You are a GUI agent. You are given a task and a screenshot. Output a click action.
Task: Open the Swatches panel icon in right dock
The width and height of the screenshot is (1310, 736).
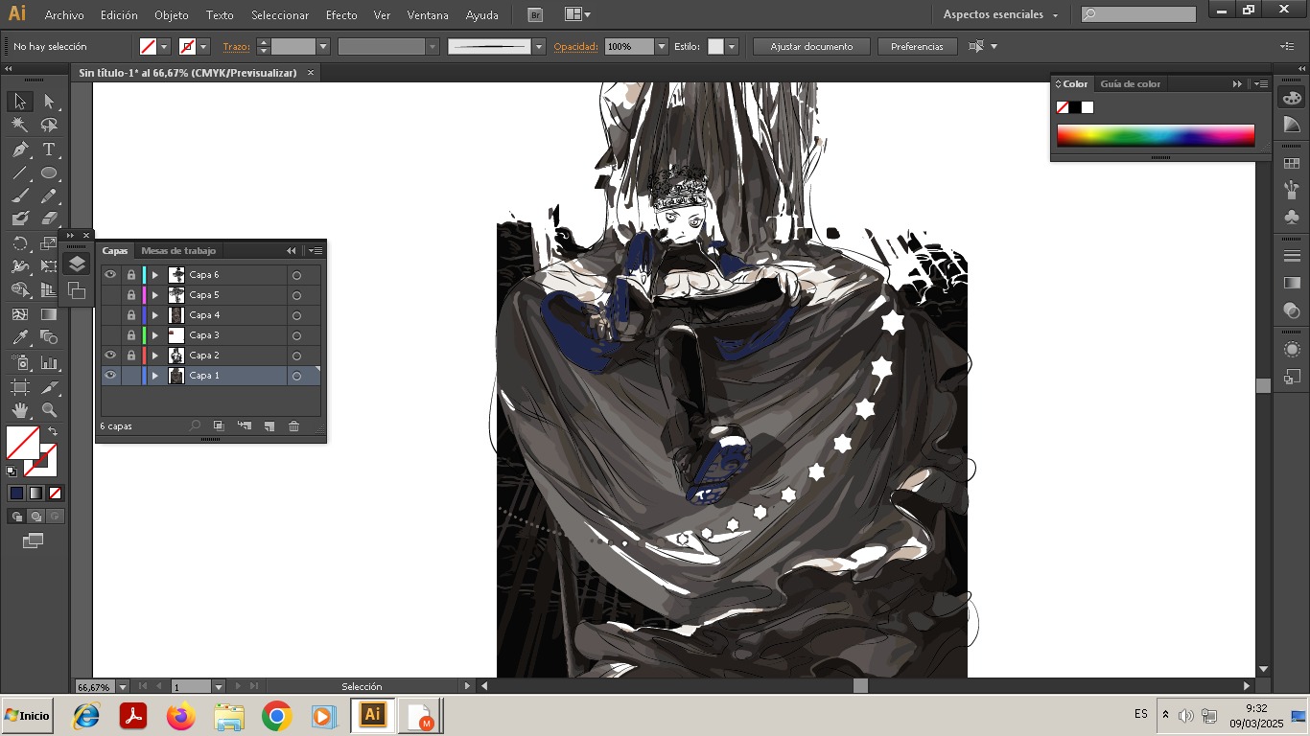(x=1292, y=164)
